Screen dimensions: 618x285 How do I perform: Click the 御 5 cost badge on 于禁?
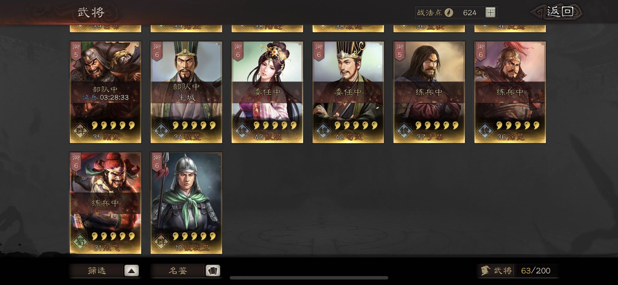[400, 51]
